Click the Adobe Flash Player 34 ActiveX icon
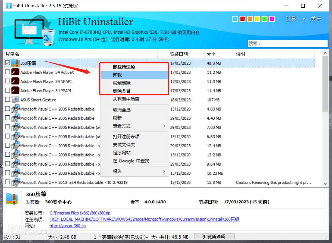The height and width of the screenshot is (243, 332). pos(15,72)
